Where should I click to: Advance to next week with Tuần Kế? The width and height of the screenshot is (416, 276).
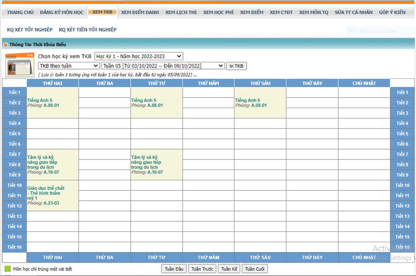coord(229,269)
